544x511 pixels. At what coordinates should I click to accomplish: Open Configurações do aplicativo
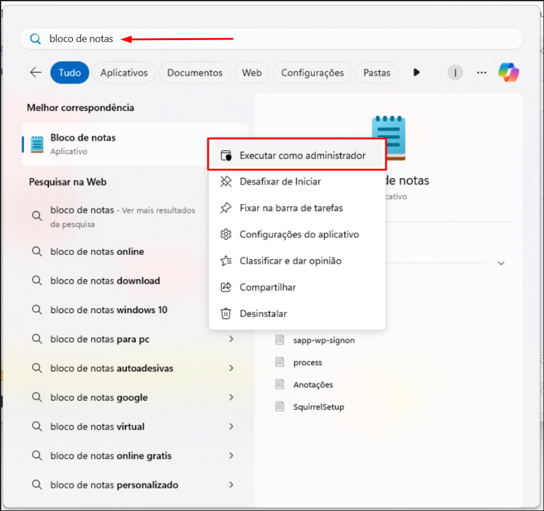(297, 234)
